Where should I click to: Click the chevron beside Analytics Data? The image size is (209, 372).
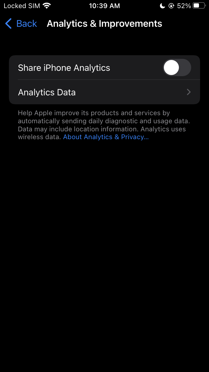(189, 92)
